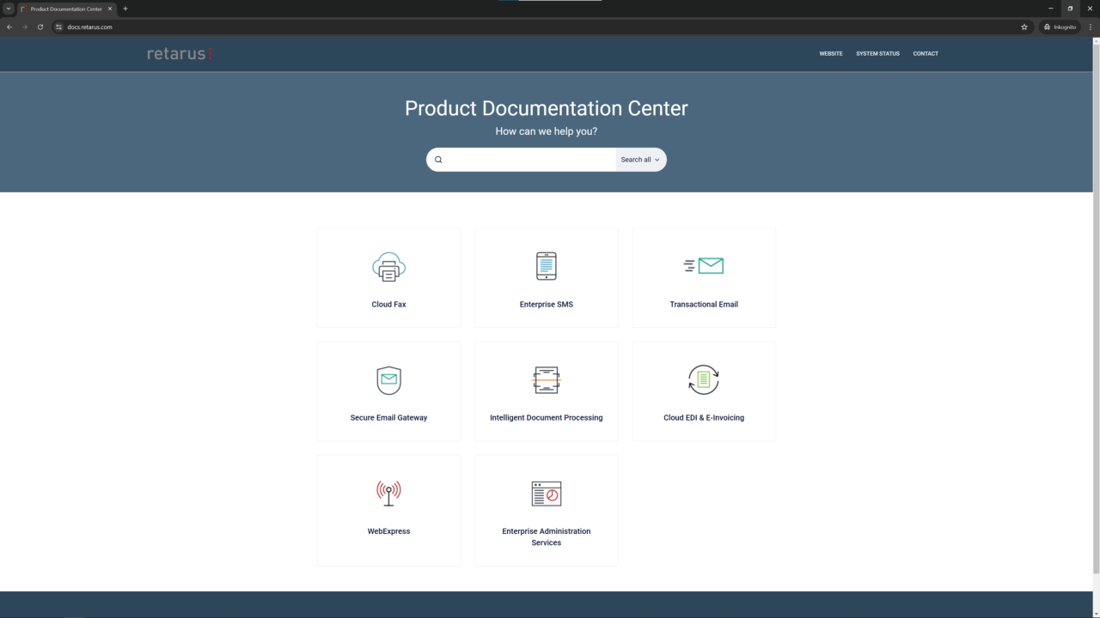
Task: Open System Status in navigation
Action: click(877, 53)
